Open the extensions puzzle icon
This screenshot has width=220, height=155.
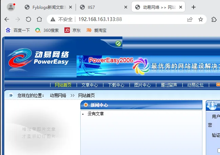coord(214,19)
